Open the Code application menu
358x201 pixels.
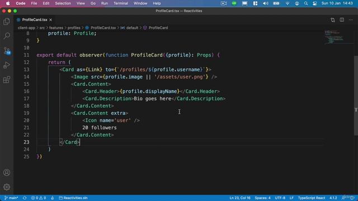point(21,3)
